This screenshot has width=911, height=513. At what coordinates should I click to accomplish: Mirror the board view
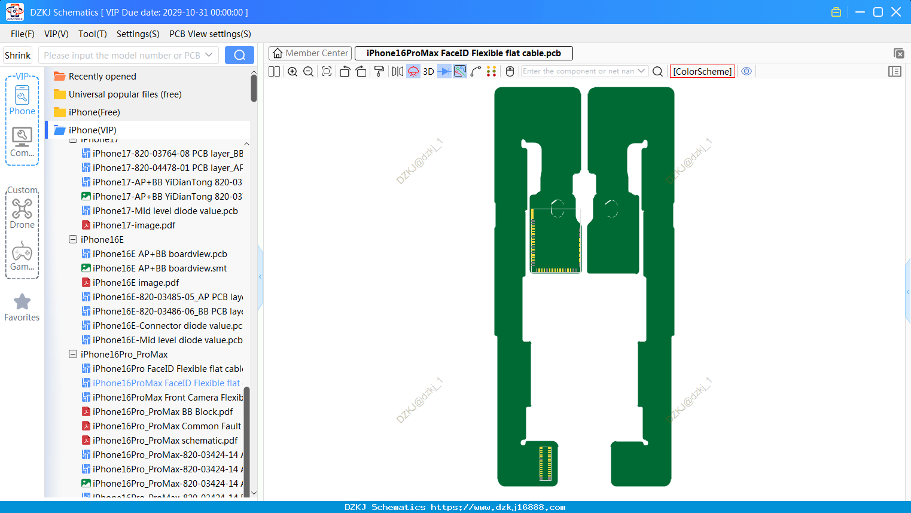pos(397,72)
